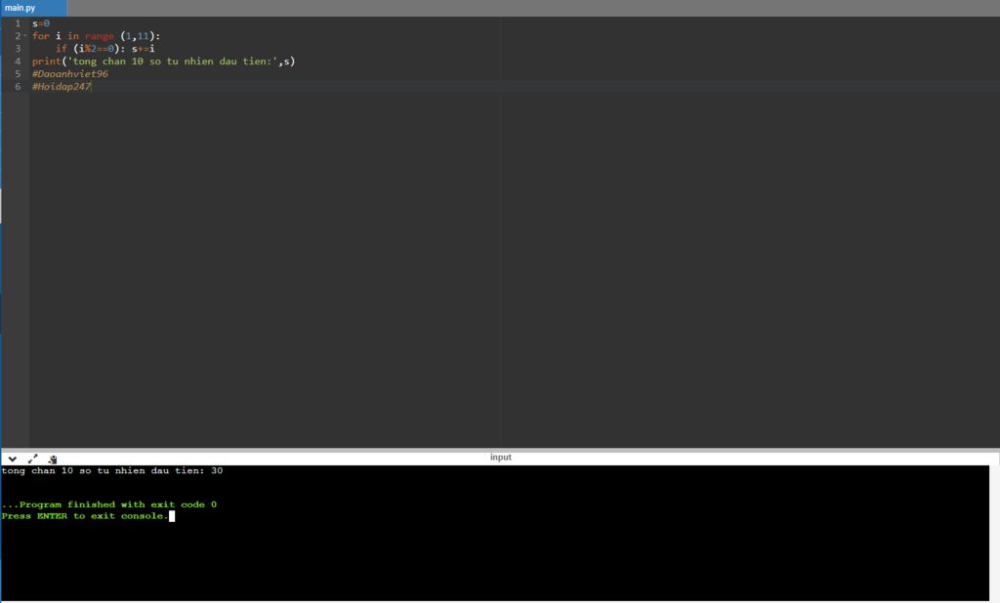Select line number 4 in the gutter

[18, 61]
